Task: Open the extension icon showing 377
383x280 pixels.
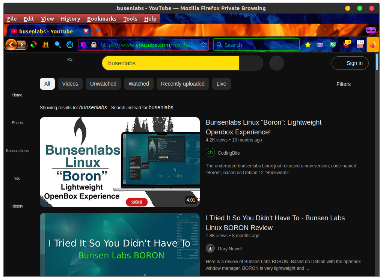Action: pyautogui.click(x=360, y=44)
